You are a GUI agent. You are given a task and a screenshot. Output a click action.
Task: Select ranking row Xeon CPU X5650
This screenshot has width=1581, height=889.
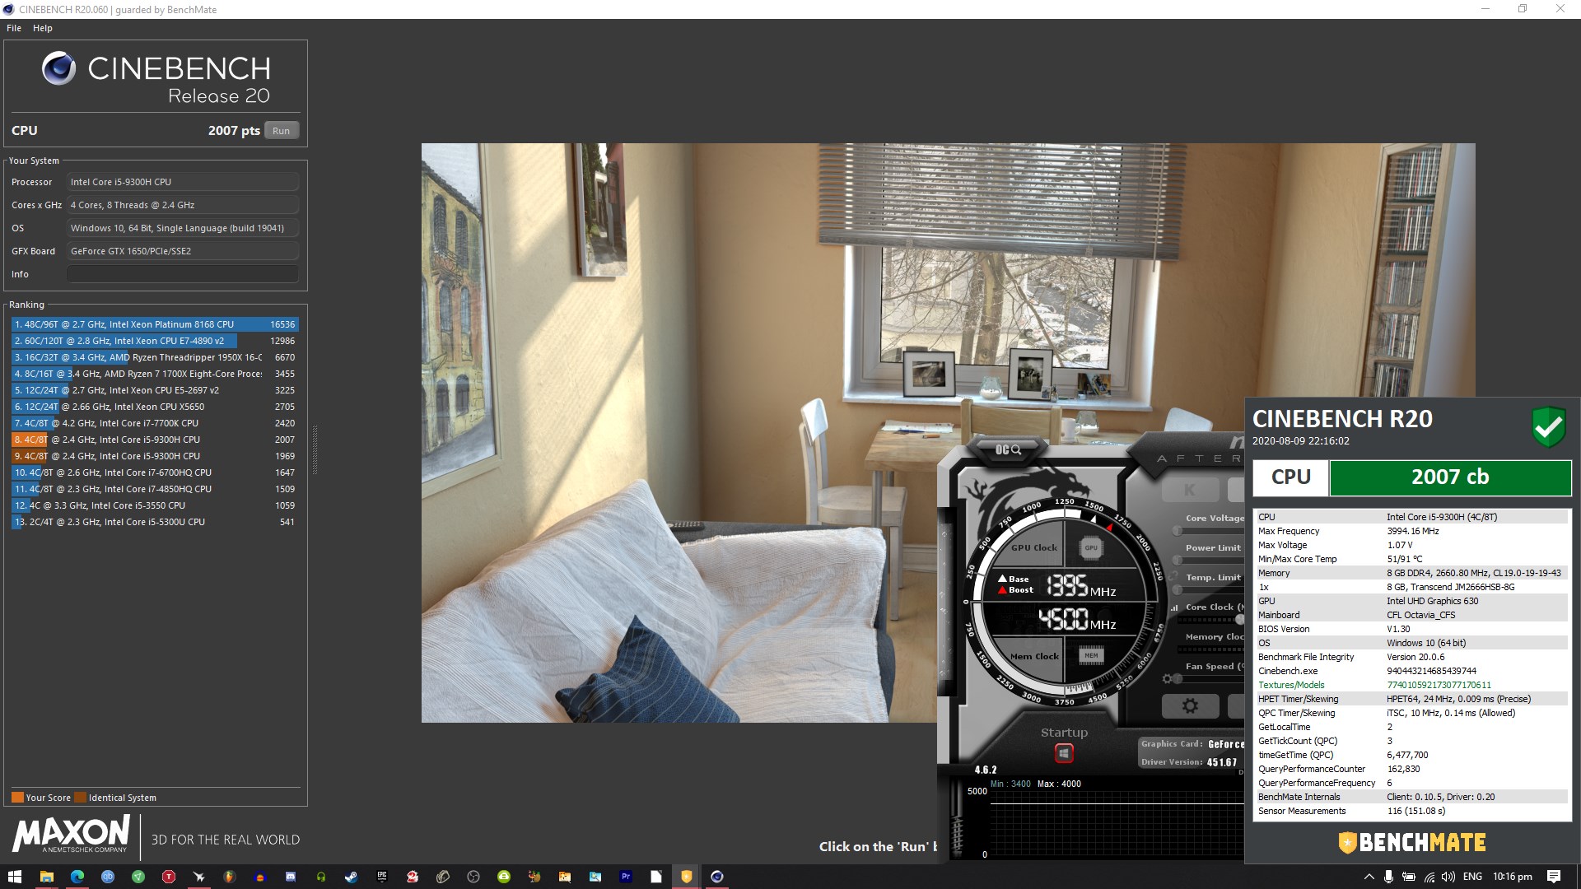[x=155, y=407]
